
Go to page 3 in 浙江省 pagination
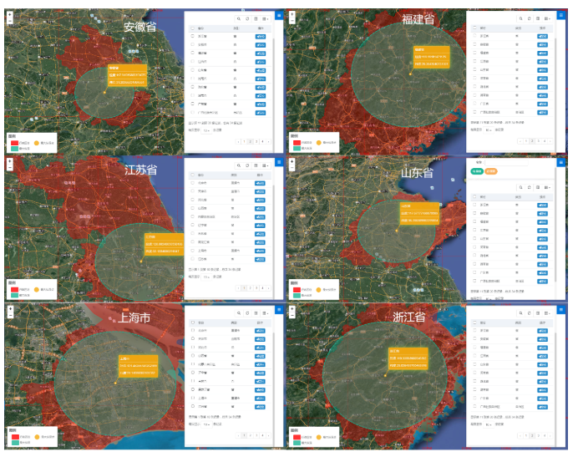[x=538, y=435]
